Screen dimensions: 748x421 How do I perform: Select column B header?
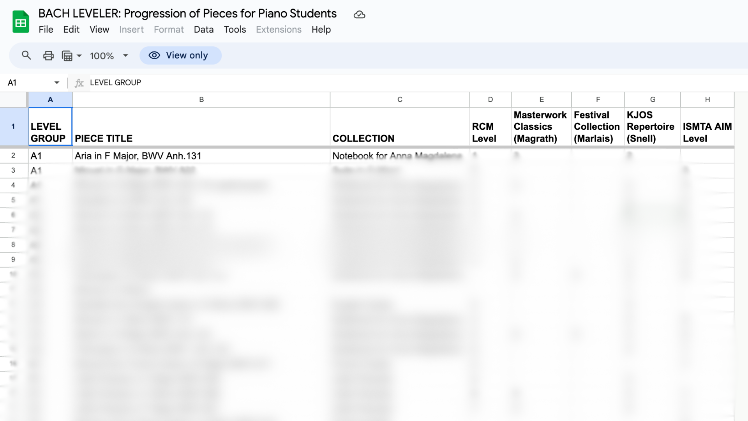pyautogui.click(x=201, y=99)
